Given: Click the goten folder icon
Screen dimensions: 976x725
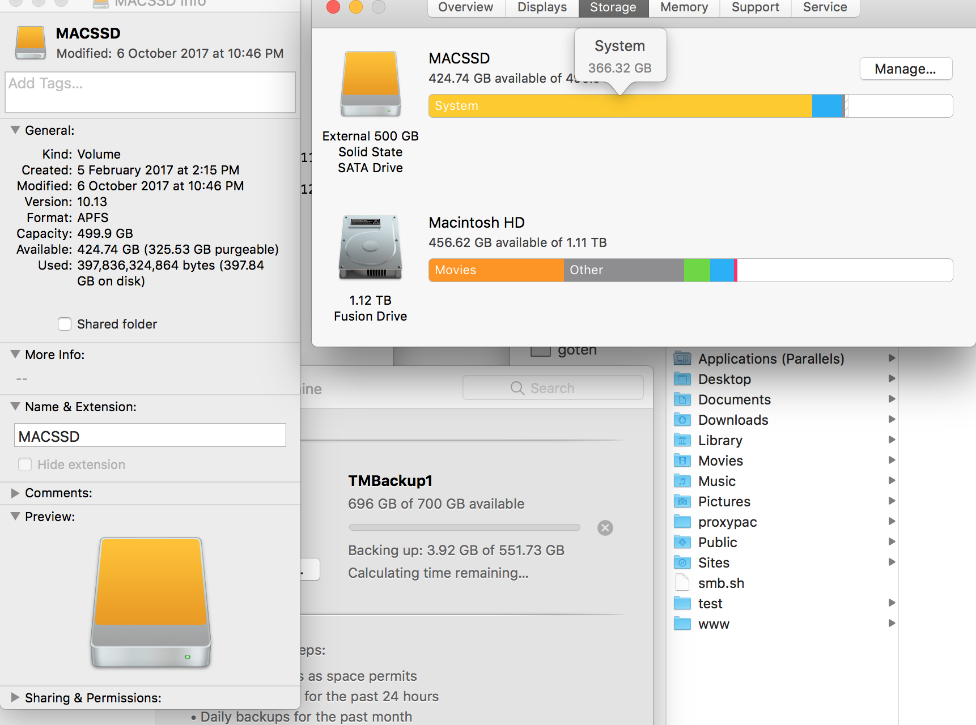Looking at the screenshot, I should [x=541, y=351].
